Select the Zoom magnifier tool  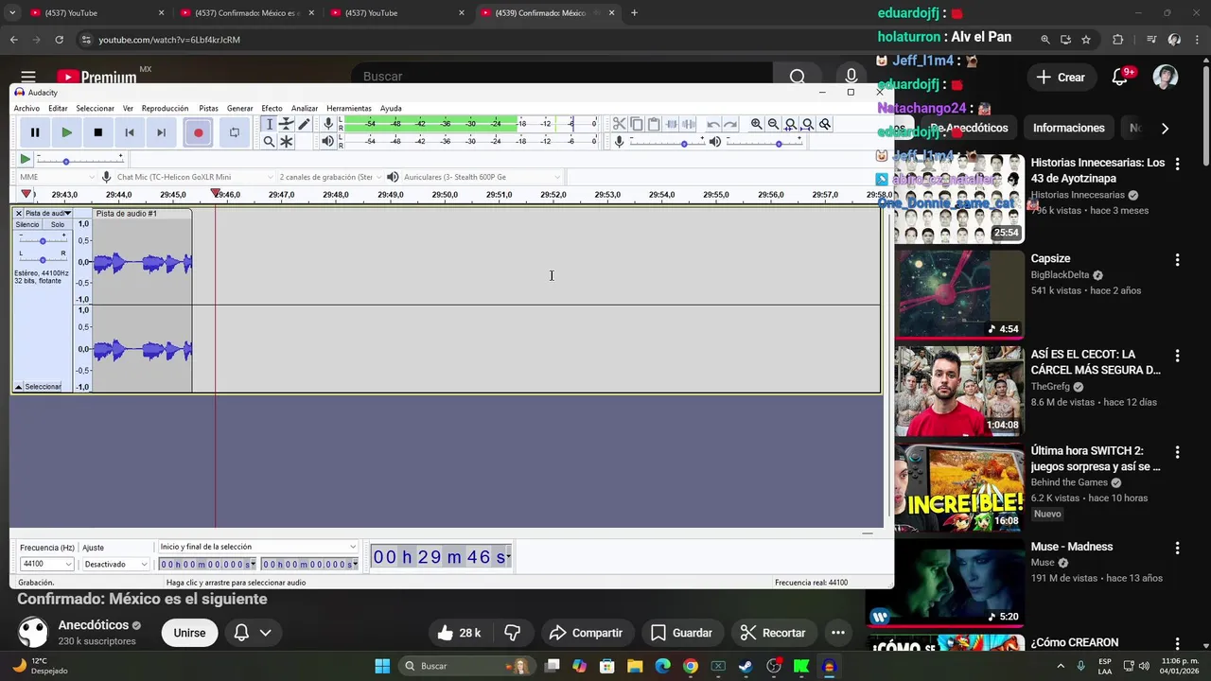click(x=270, y=141)
